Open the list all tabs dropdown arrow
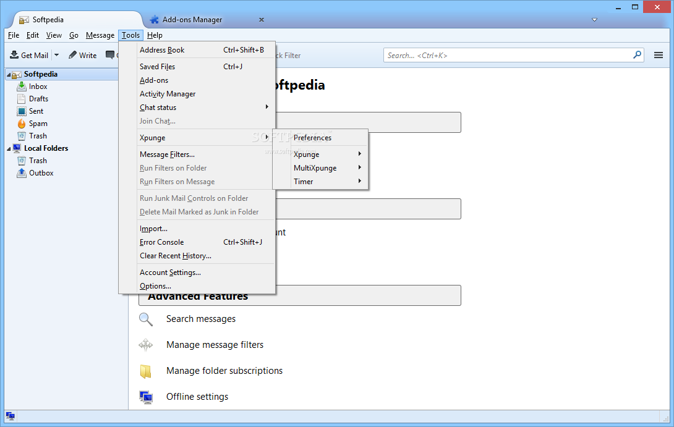 point(594,20)
